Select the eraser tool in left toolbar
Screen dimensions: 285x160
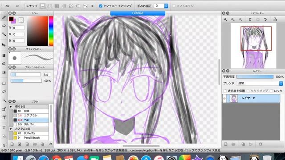pos(4,26)
